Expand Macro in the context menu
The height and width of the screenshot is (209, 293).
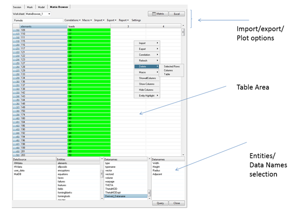coord(147,72)
